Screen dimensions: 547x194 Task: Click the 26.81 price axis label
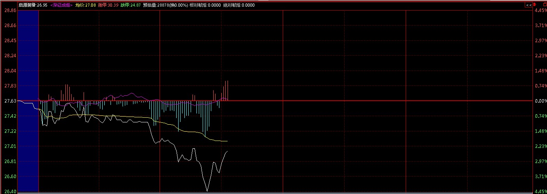point(10,161)
